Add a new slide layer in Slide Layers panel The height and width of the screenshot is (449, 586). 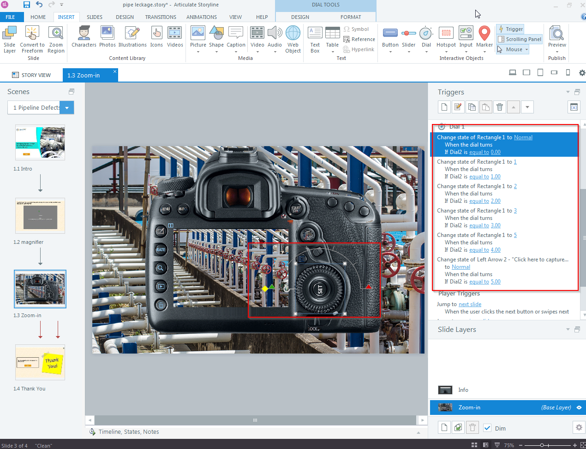(444, 428)
